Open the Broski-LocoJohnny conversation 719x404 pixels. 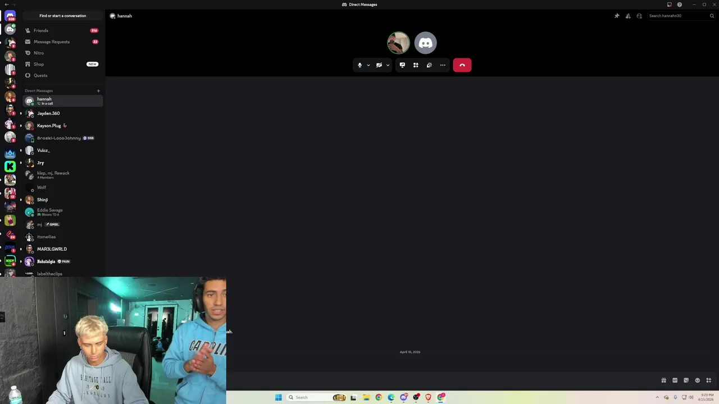63,138
